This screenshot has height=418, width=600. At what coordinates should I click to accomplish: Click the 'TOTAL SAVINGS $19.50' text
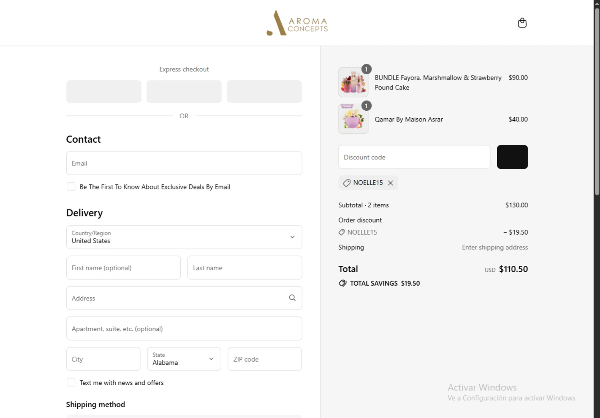coord(385,283)
